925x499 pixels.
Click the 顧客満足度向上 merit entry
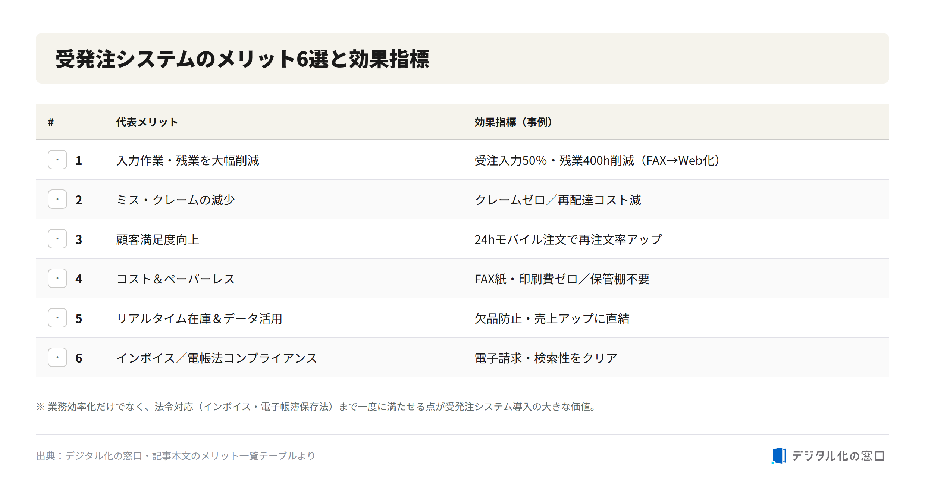(158, 239)
